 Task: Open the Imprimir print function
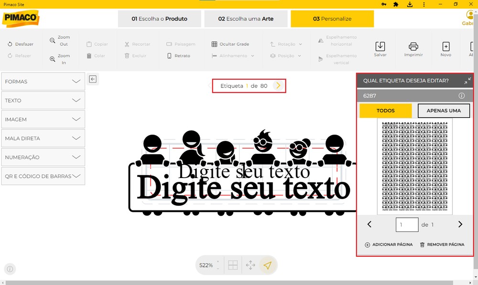click(413, 48)
